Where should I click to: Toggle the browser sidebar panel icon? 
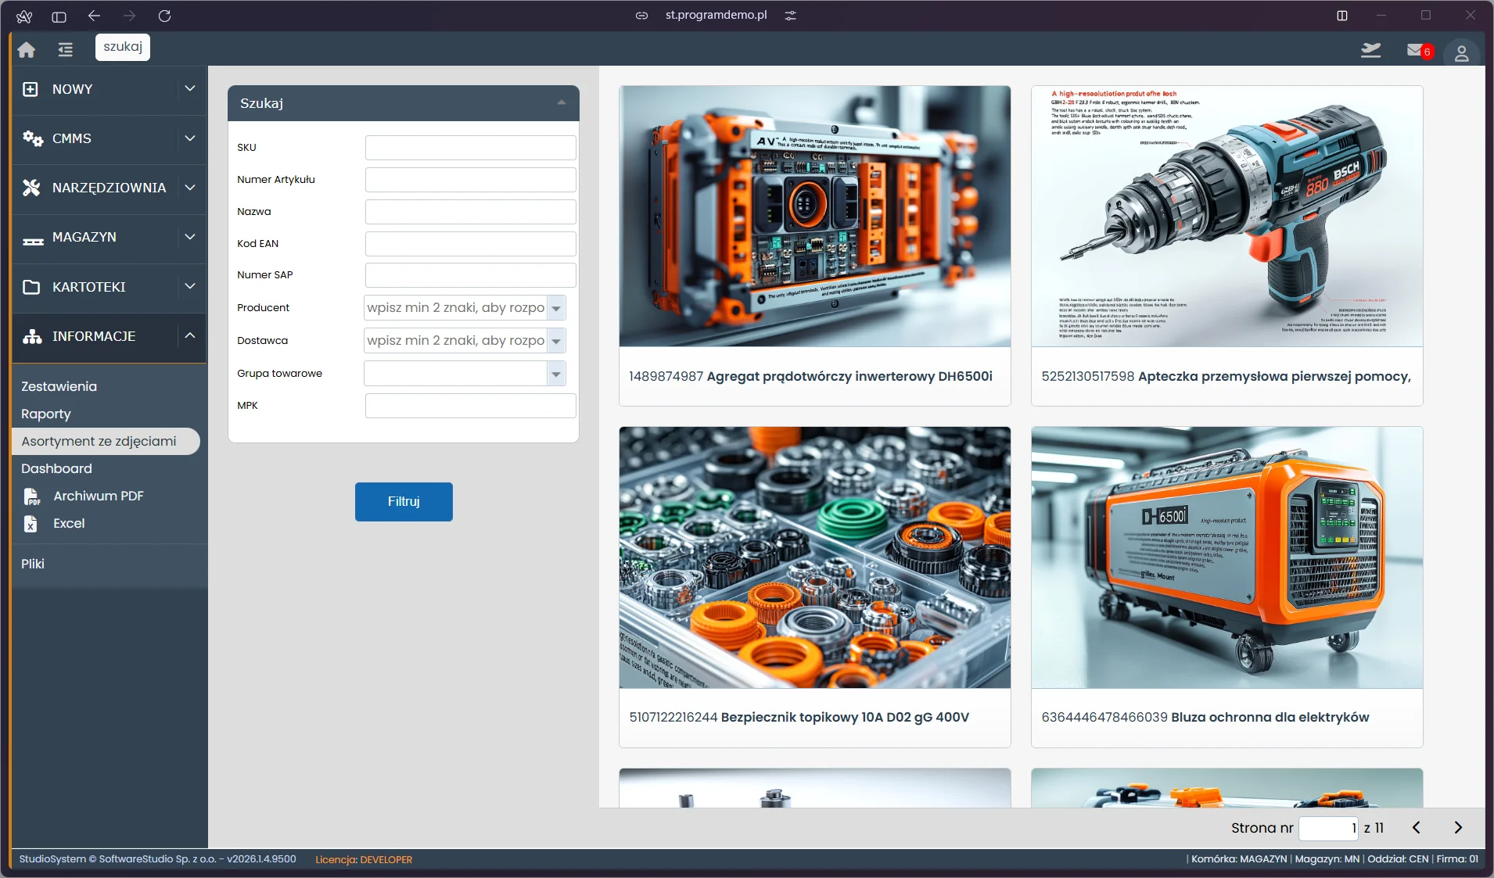tap(59, 16)
